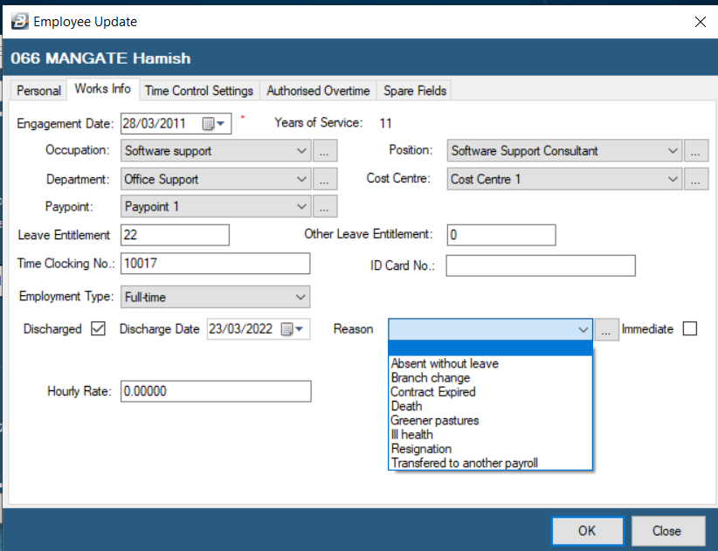Viewport: 718px width, 551px height.
Task: Open Paypoint lookup ellipsis button
Action: click(x=325, y=206)
